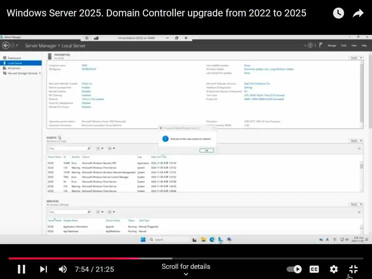Click the 7:54 / 21:25 time display
This screenshot has height=279, width=372.
click(94, 269)
